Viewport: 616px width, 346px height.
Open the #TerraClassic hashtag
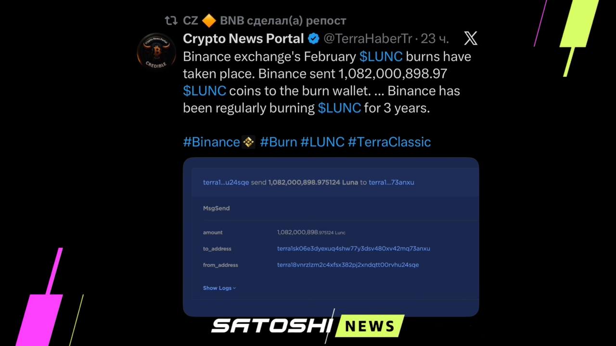coord(389,142)
